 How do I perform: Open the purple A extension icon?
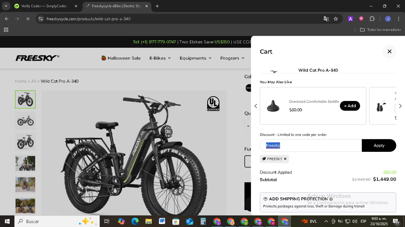tap(350, 19)
